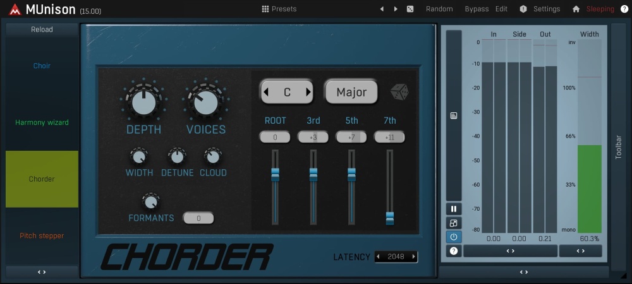Click the Out value 0.21
The image size is (632, 284).
tap(545, 239)
